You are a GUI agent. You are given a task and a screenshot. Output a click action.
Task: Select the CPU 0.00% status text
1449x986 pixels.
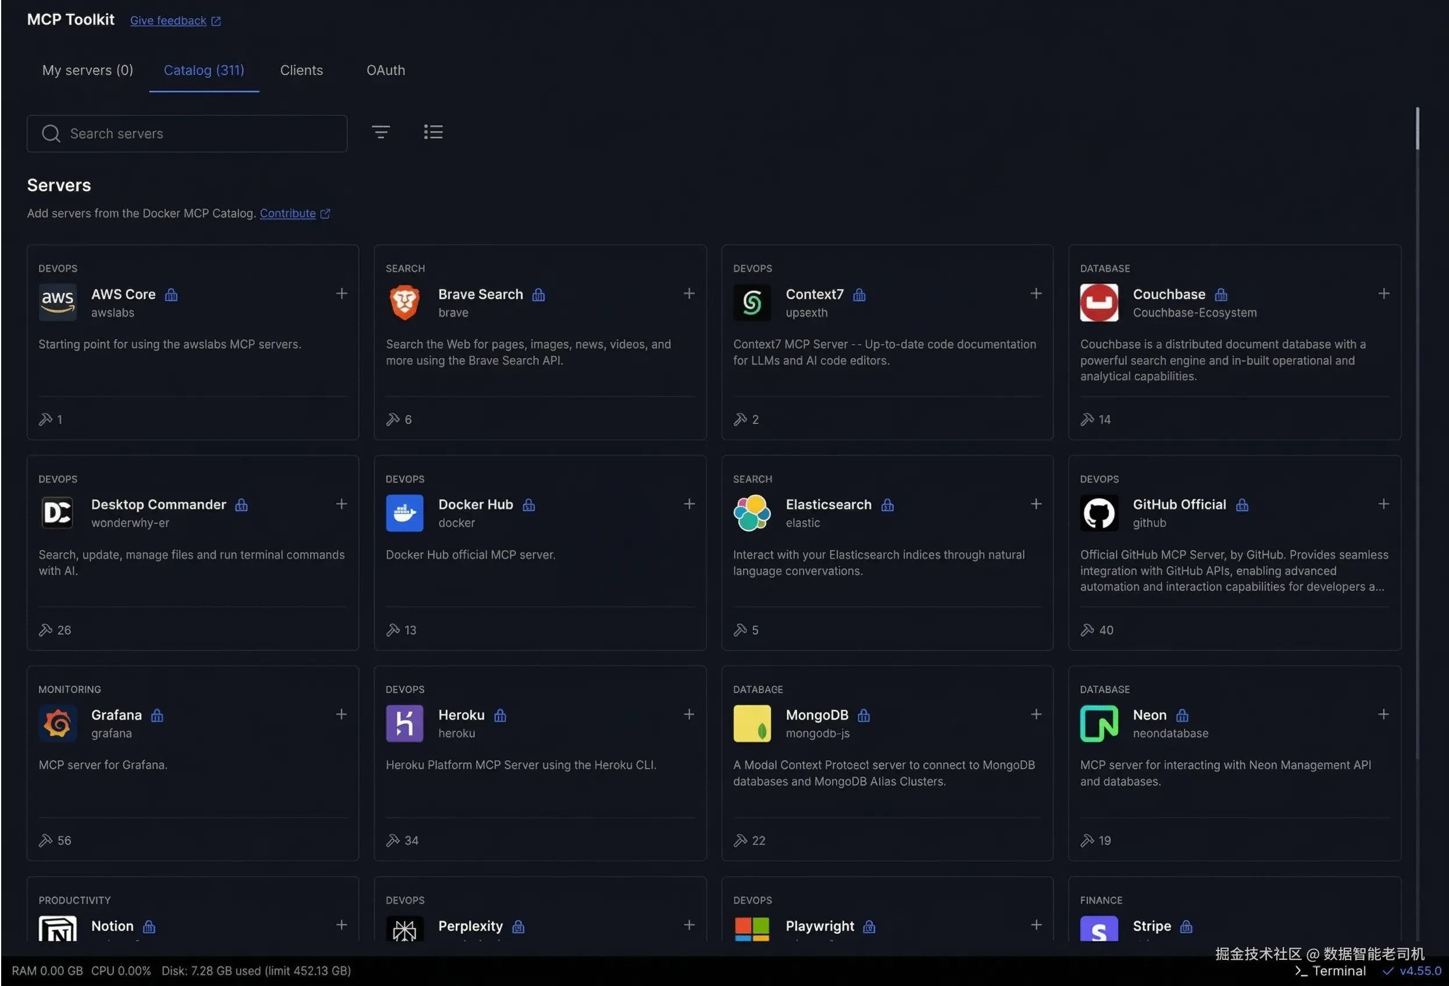122,971
